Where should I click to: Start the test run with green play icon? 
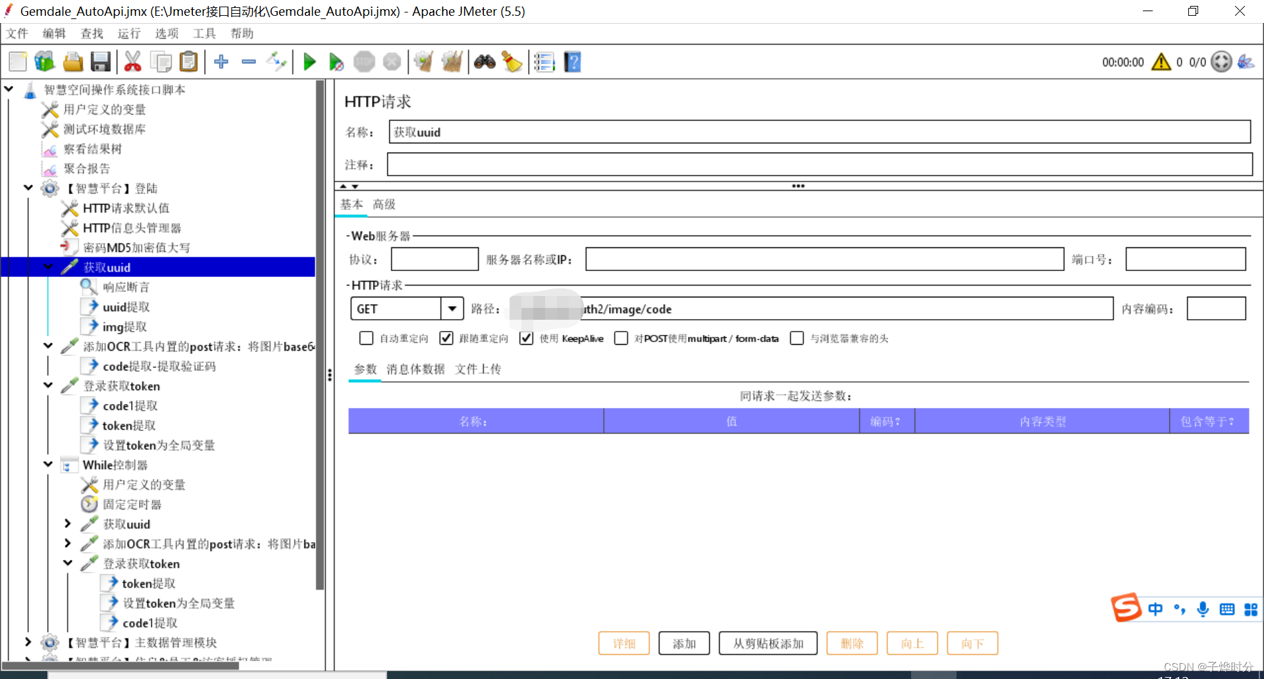tap(309, 61)
